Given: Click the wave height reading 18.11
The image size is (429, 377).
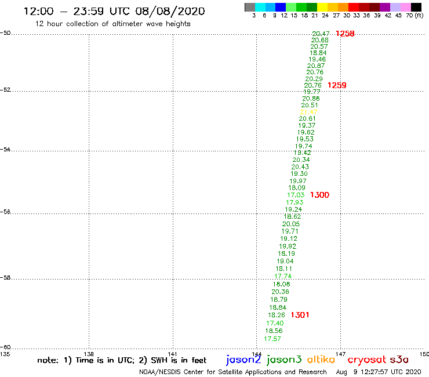Looking at the screenshot, I should [283, 269].
